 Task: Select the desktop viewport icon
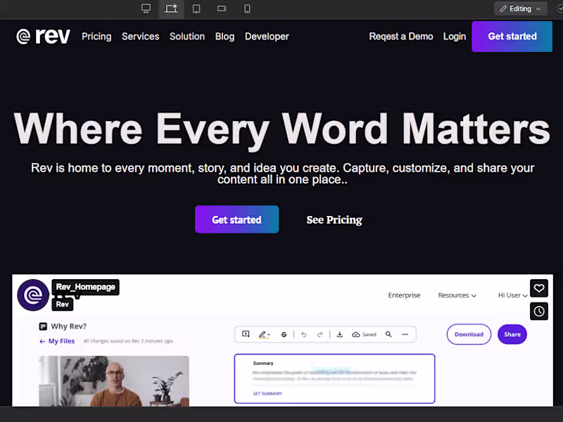tap(146, 8)
